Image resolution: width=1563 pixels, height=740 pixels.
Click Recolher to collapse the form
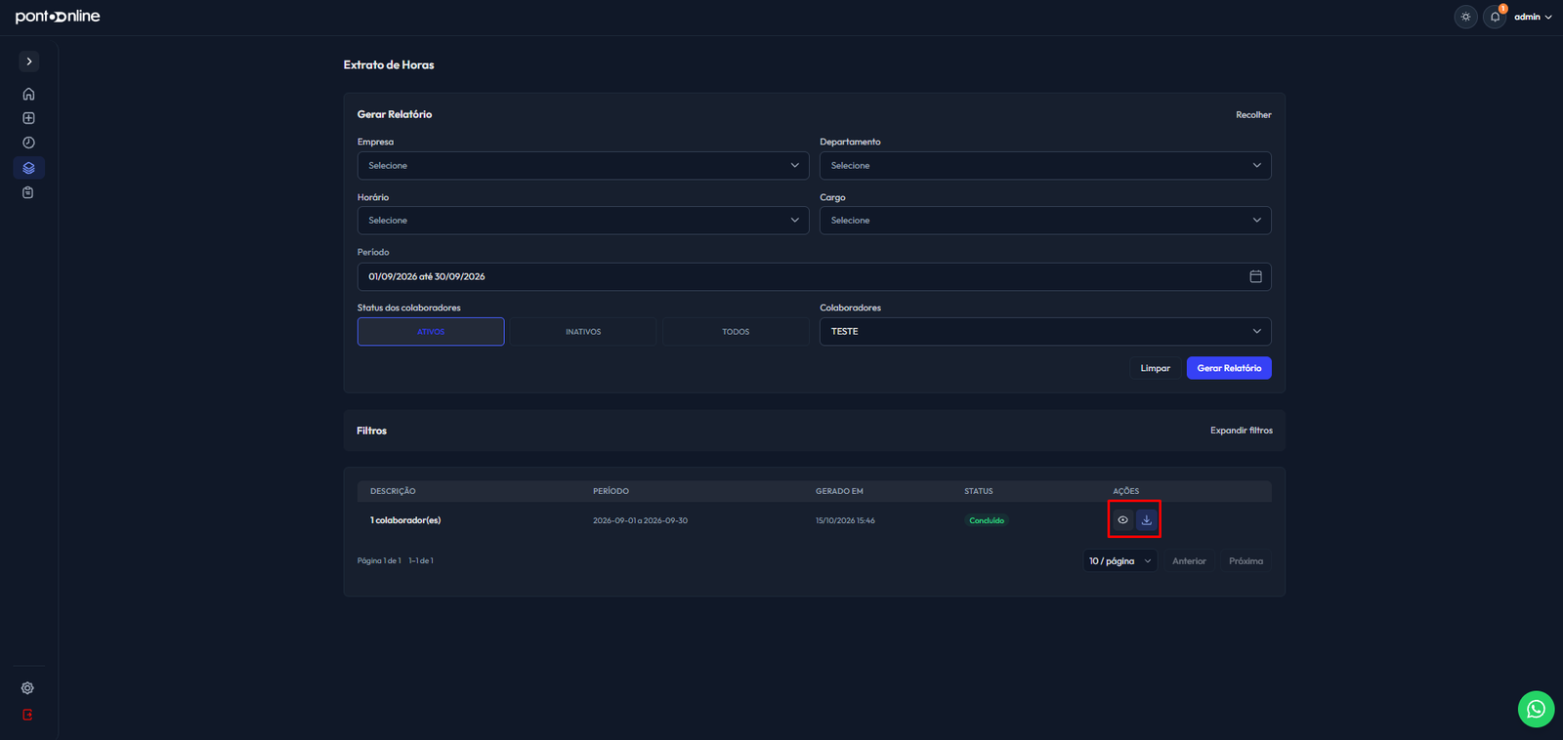[1253, 115]
